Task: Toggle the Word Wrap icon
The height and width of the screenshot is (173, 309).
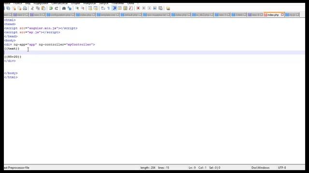Action: [103, 8]
